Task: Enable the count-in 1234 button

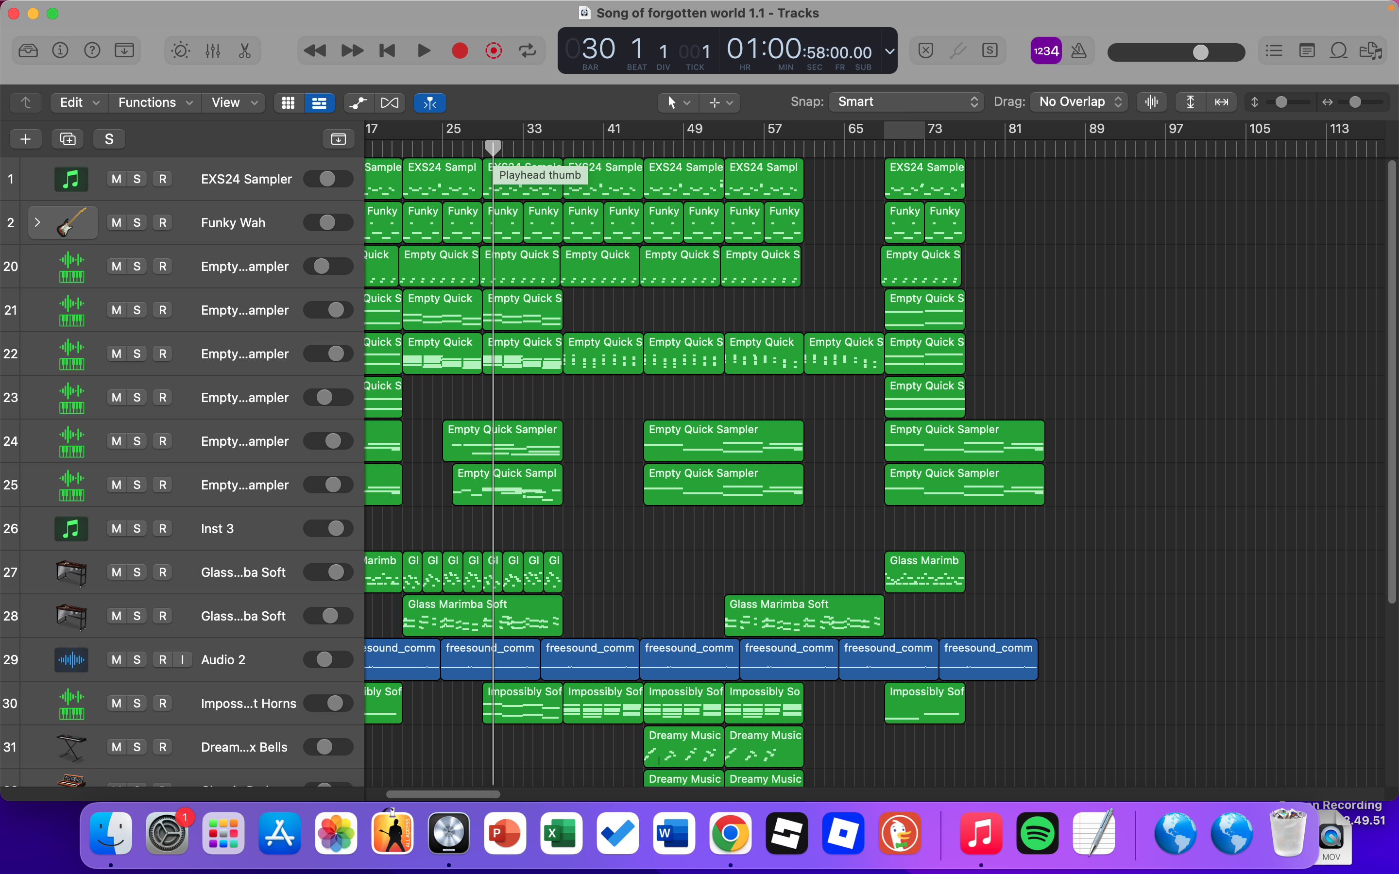Action: (x=1046, y=51)
